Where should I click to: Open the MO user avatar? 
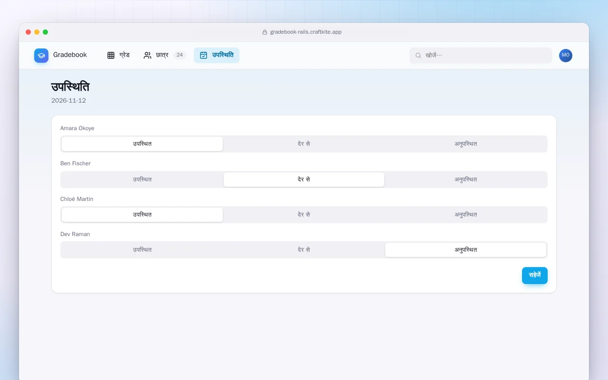[566, 56]
